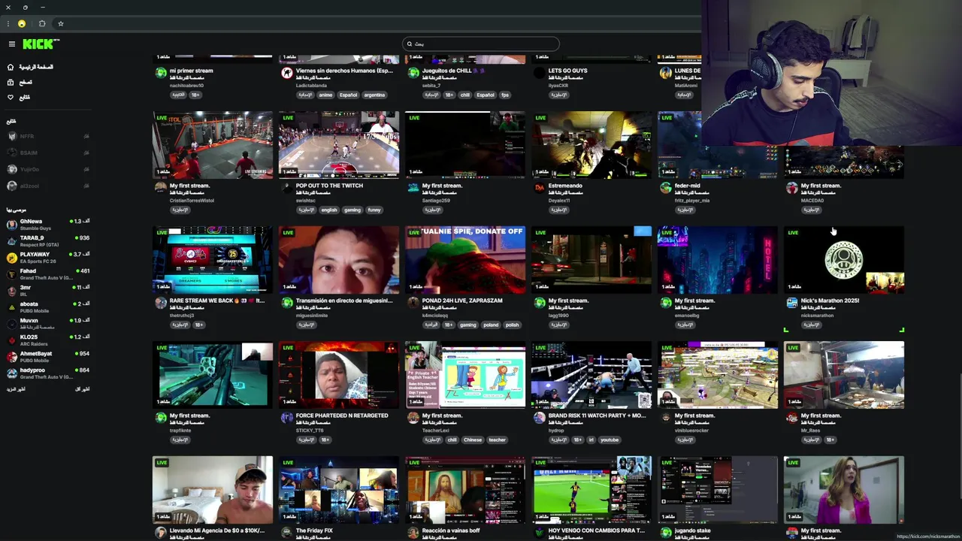Click the 'irl' tag under hydrop stream
962x541 pixels.
point(591,440)
